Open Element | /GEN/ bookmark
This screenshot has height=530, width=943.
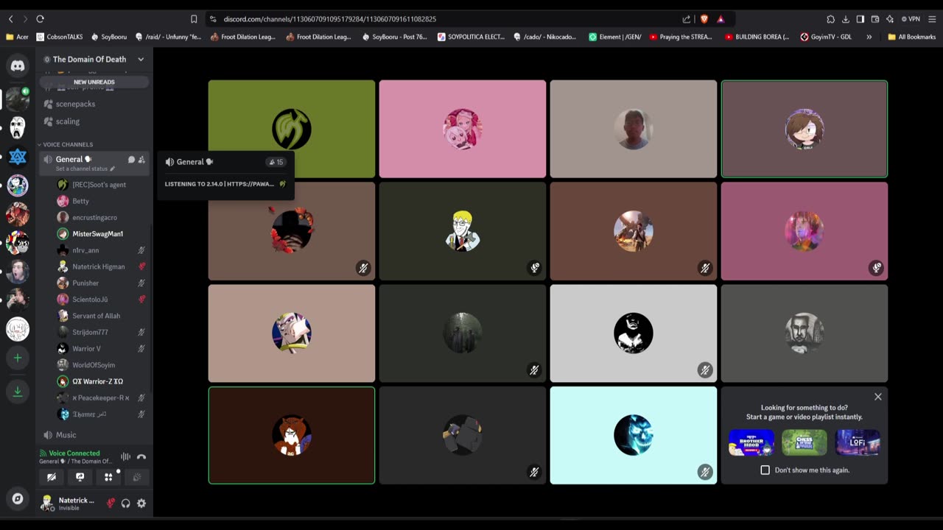point(614,37)
